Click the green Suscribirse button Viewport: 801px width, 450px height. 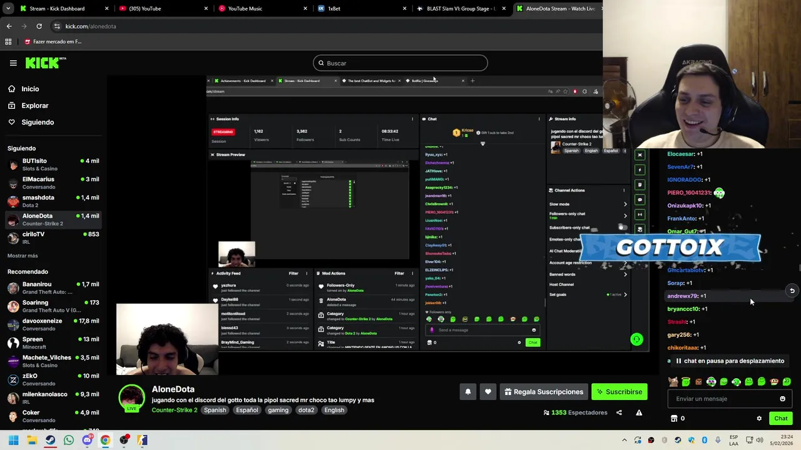pos(620,392)
